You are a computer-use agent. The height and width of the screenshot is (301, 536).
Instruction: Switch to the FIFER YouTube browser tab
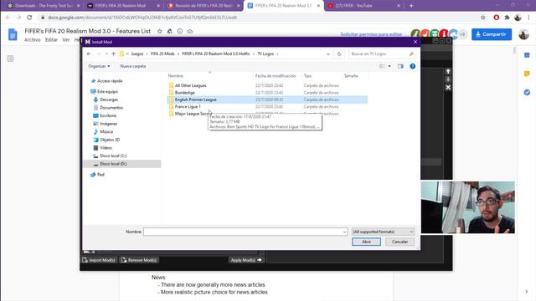click(x=364, y=6)
